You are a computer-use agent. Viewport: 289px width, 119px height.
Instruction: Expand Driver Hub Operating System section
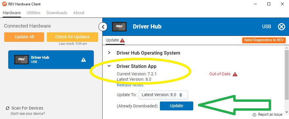click(109, 53)
